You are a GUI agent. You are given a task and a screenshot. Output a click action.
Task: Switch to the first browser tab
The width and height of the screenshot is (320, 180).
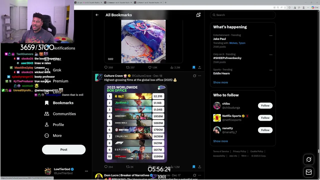[88, 2]
